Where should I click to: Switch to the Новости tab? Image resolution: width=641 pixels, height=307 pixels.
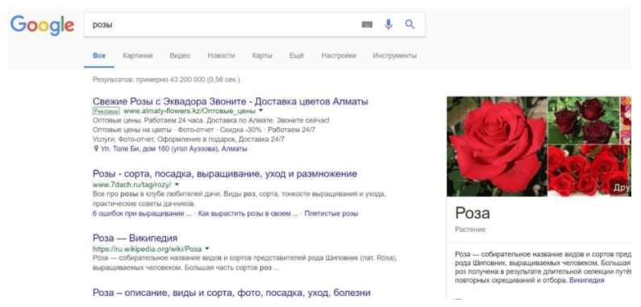click(221, 56)
